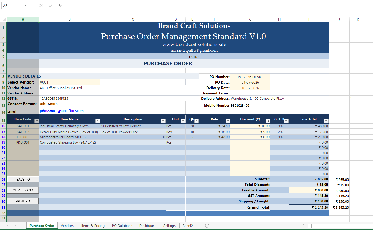Switch to the Vendors sheet tab
The width and height of the screenshot is (373, 230).
(x=67, y=226)
